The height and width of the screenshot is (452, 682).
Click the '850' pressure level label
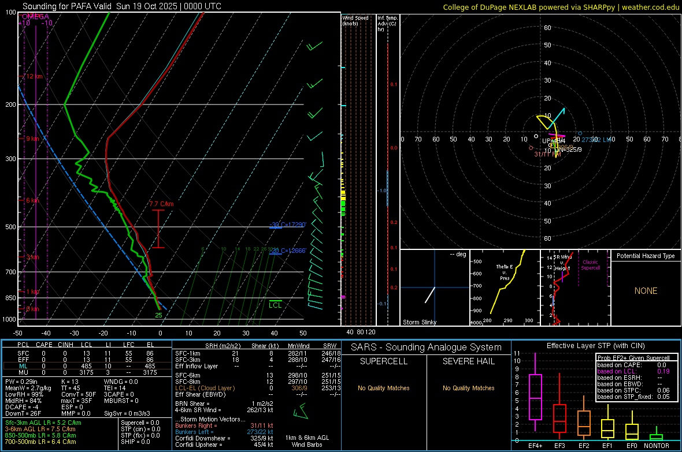[x=10, y=298]
